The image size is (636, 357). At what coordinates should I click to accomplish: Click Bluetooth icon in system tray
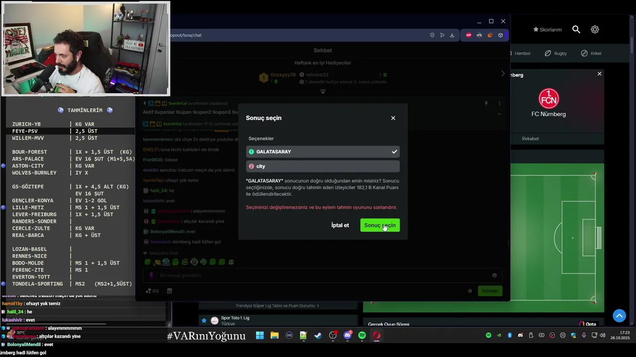[509, 336]
